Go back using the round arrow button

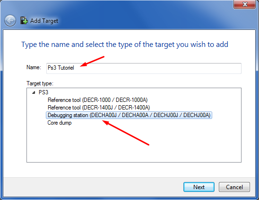tap(10, 21)
